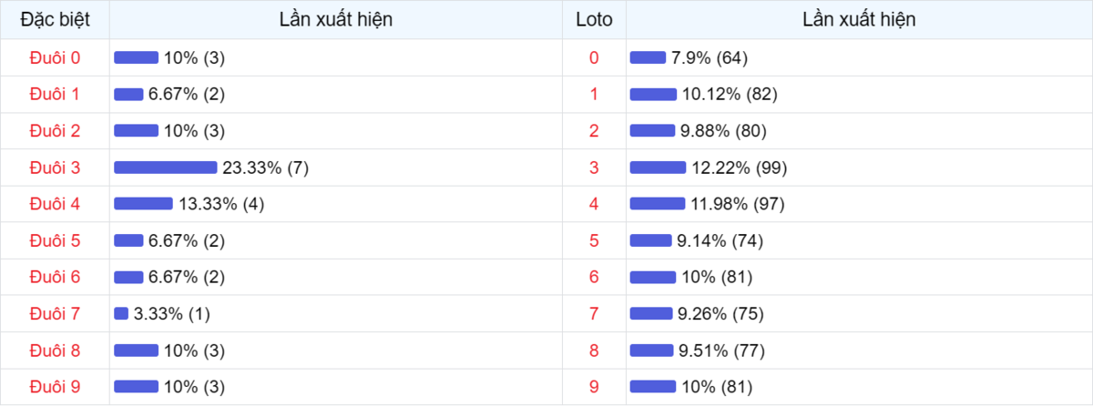Open the "Đuôi 7" entry
Viewport: 1093px width, 407px height.
(x=55, y=314)
